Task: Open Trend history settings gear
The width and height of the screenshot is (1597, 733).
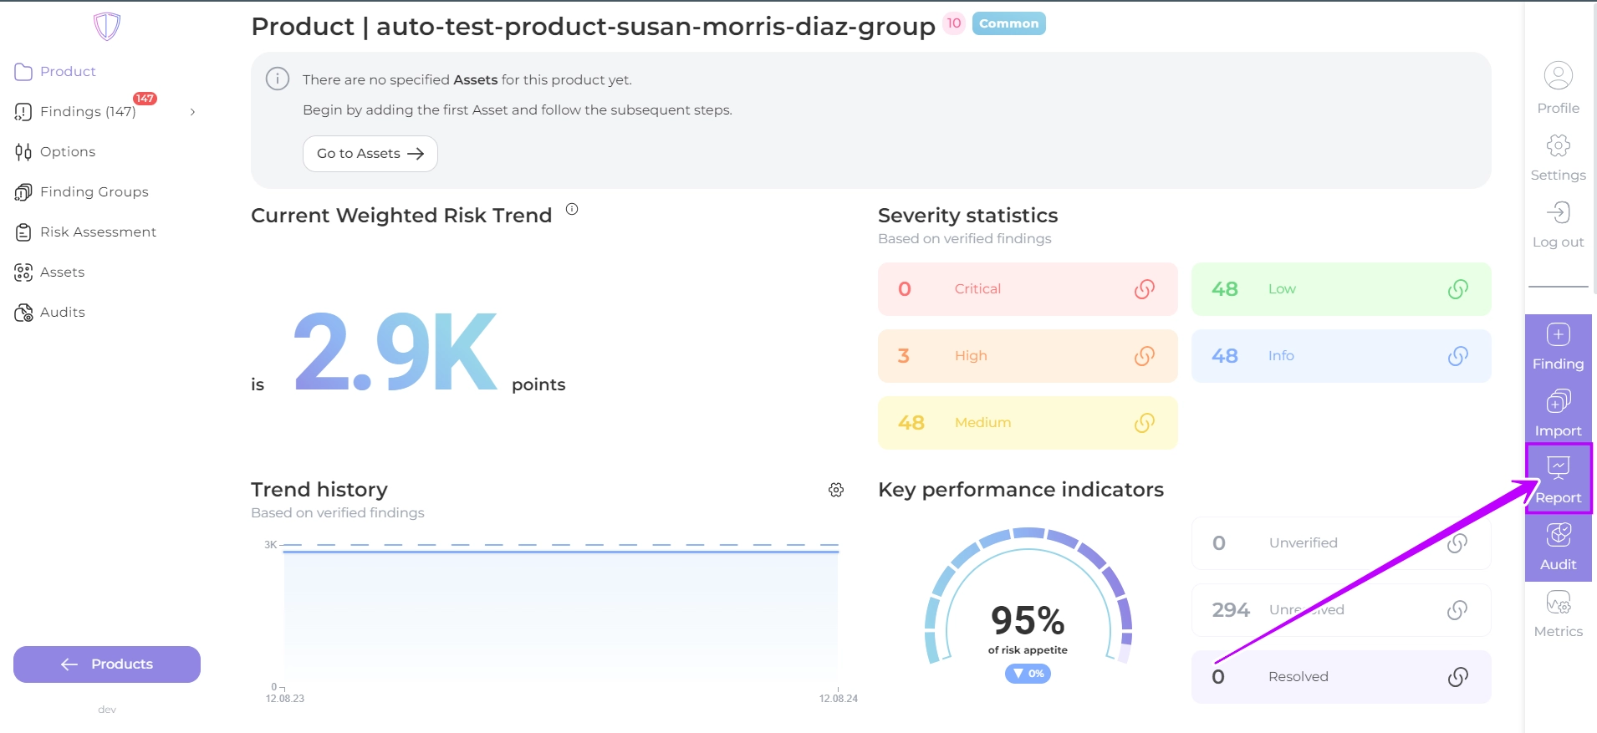Action: 835,490
